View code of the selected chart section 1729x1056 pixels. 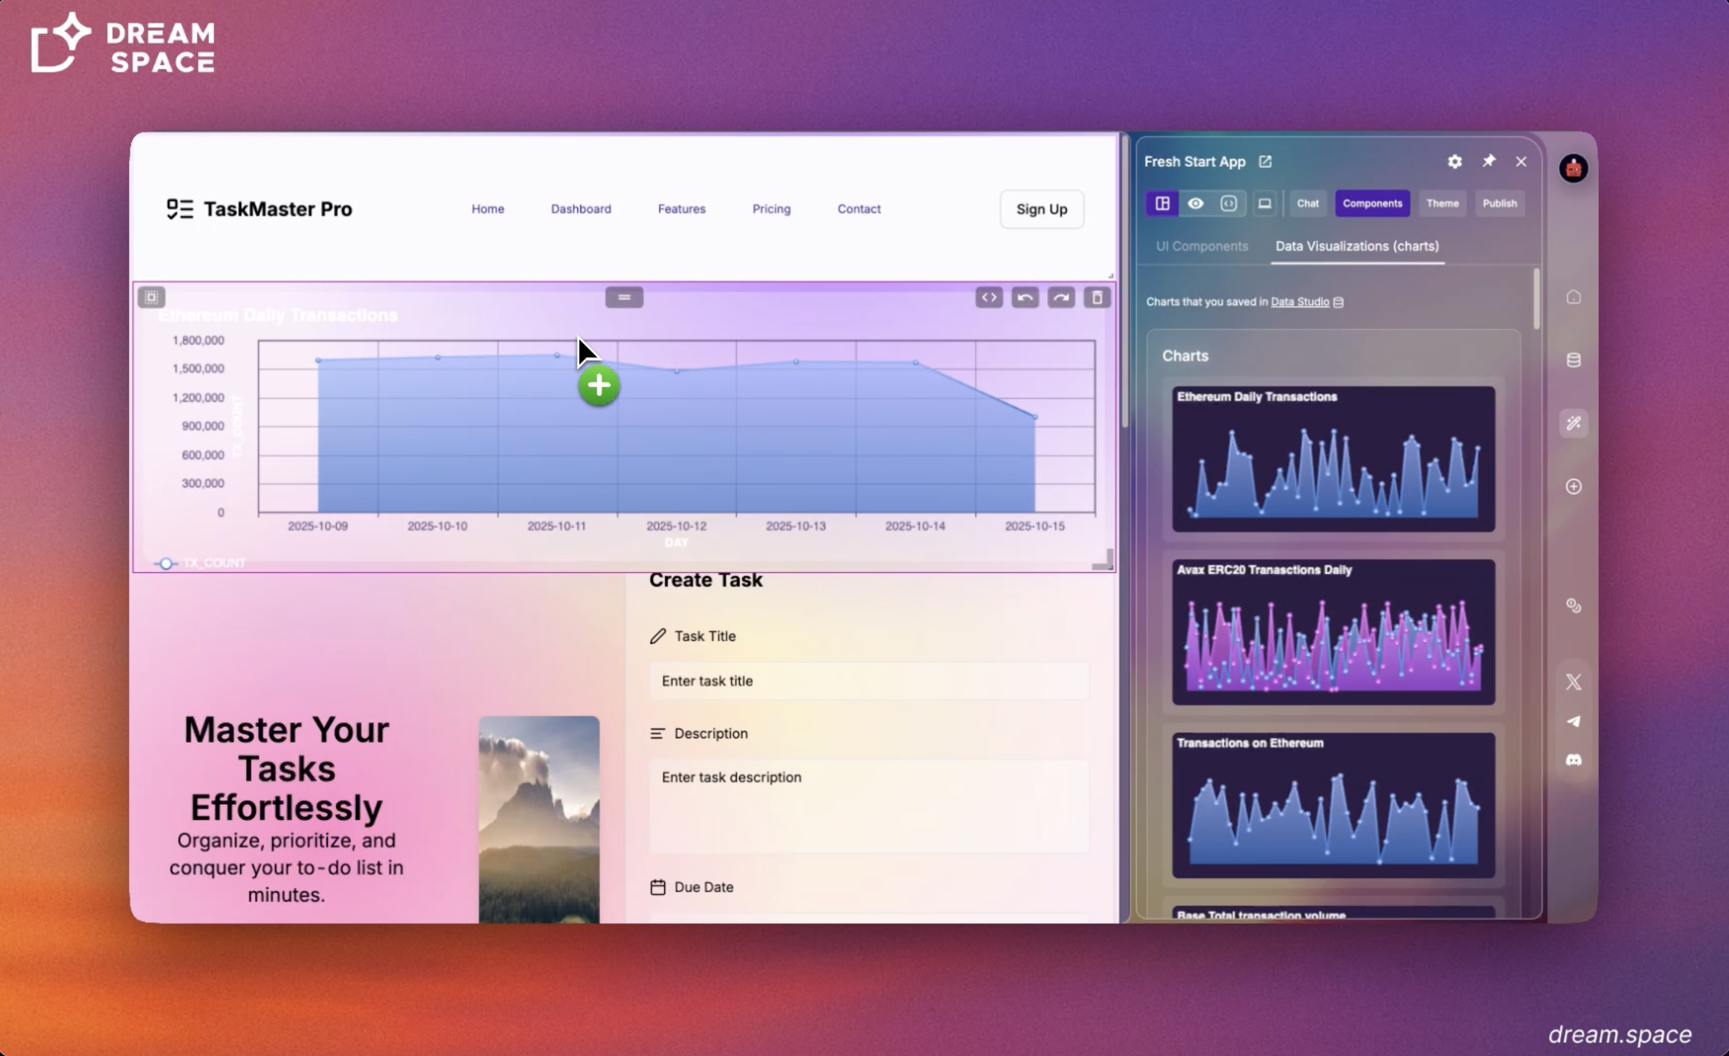click(989, 298)
